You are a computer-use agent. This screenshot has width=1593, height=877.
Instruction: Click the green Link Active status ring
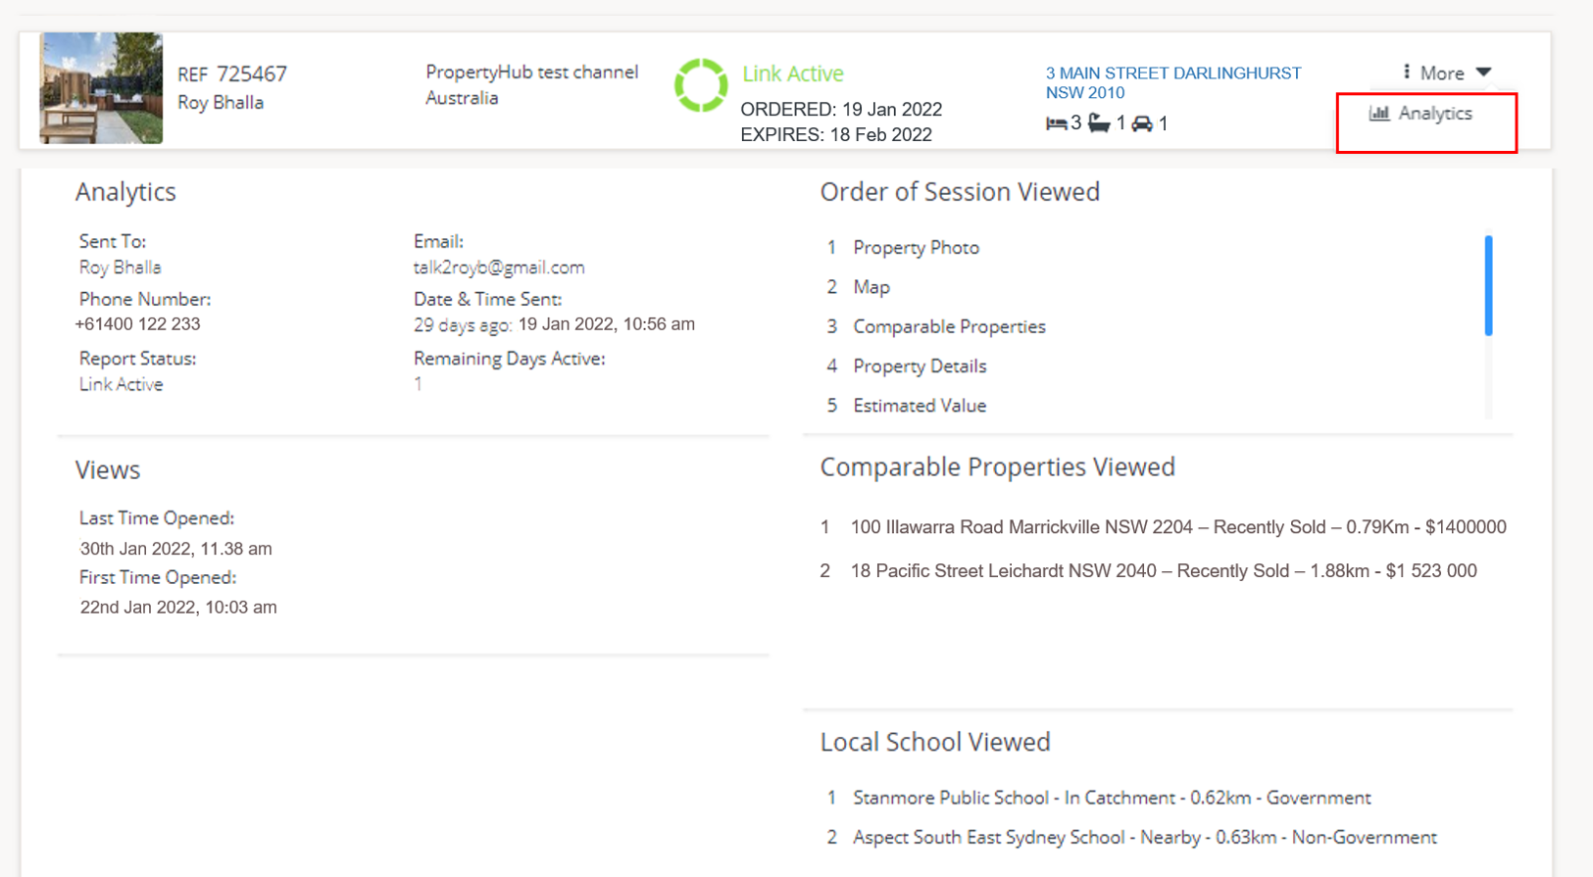click(x=700, y=86)
